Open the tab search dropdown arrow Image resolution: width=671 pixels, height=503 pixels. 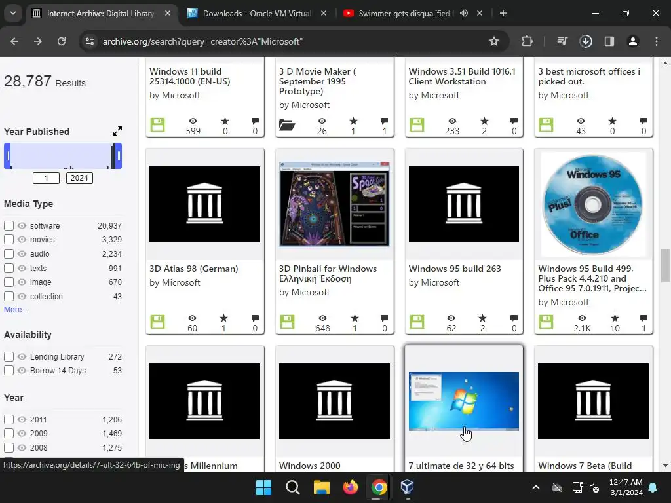13,13
